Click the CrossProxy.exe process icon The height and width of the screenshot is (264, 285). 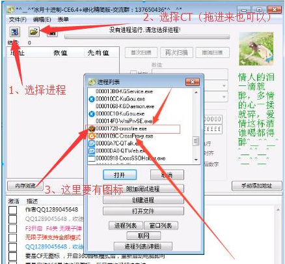92,136
